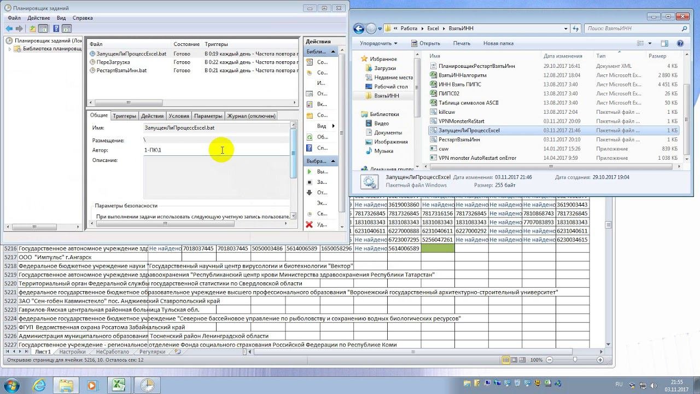Open the Триггеры tab
Screen dimensions: 700x394
click(124, 116)
